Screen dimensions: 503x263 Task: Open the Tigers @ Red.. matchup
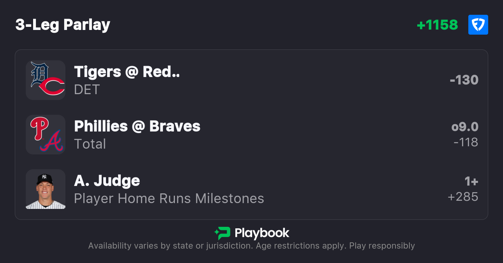pyautogui.click(x=127, y=72)
